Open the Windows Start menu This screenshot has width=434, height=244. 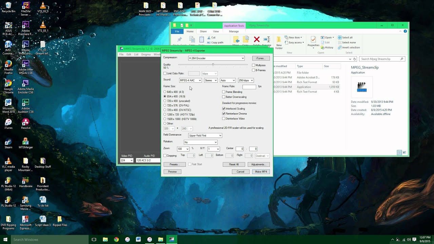click(x=5, y=240)
